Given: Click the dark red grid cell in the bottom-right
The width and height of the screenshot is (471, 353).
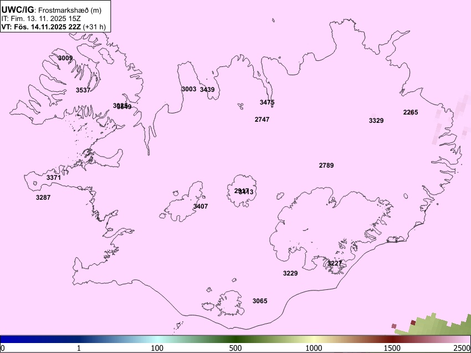Looking at the screenshot, I should tap(413, 323).
